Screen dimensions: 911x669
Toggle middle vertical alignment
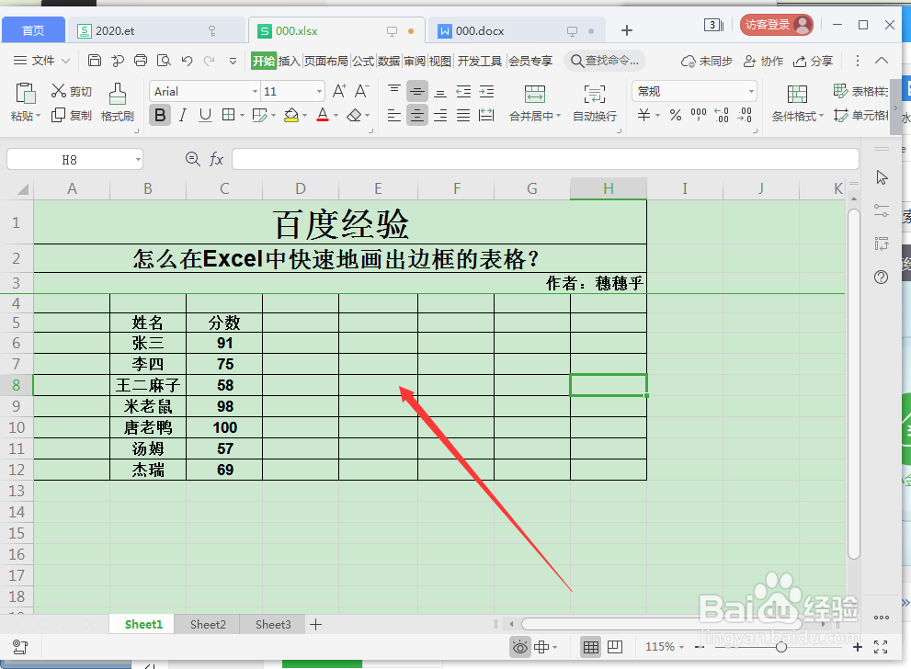pyautogui.click(x=416, y=91)
